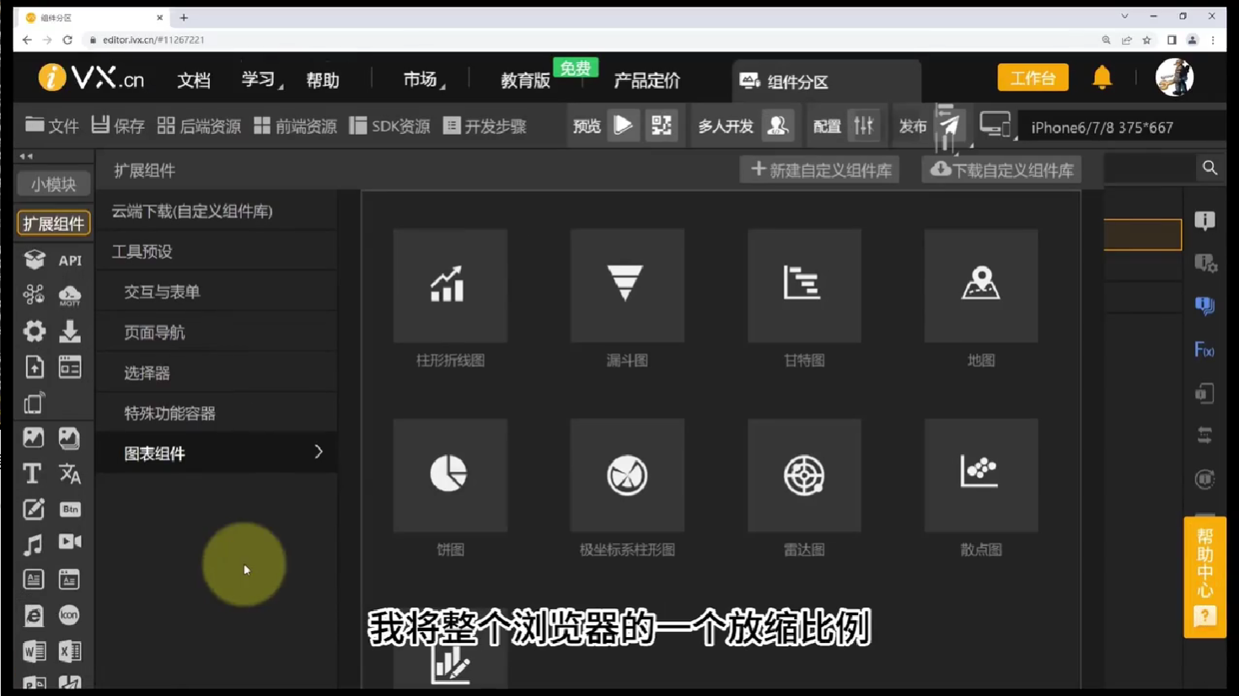The image size is (1239, 696).
Task: Select the 交互与表单 category
Action: [217, 292]
